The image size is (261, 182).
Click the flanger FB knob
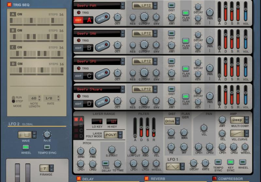pos(171,147)
